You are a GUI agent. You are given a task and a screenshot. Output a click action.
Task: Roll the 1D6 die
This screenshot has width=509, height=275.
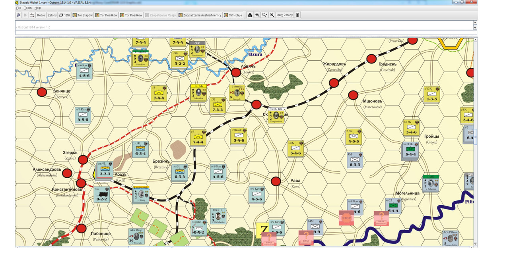click(x=64, y=15)
